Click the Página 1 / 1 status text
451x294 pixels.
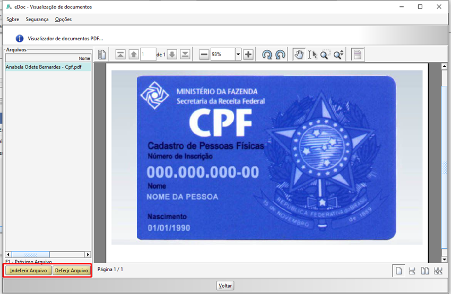(110, 269)
